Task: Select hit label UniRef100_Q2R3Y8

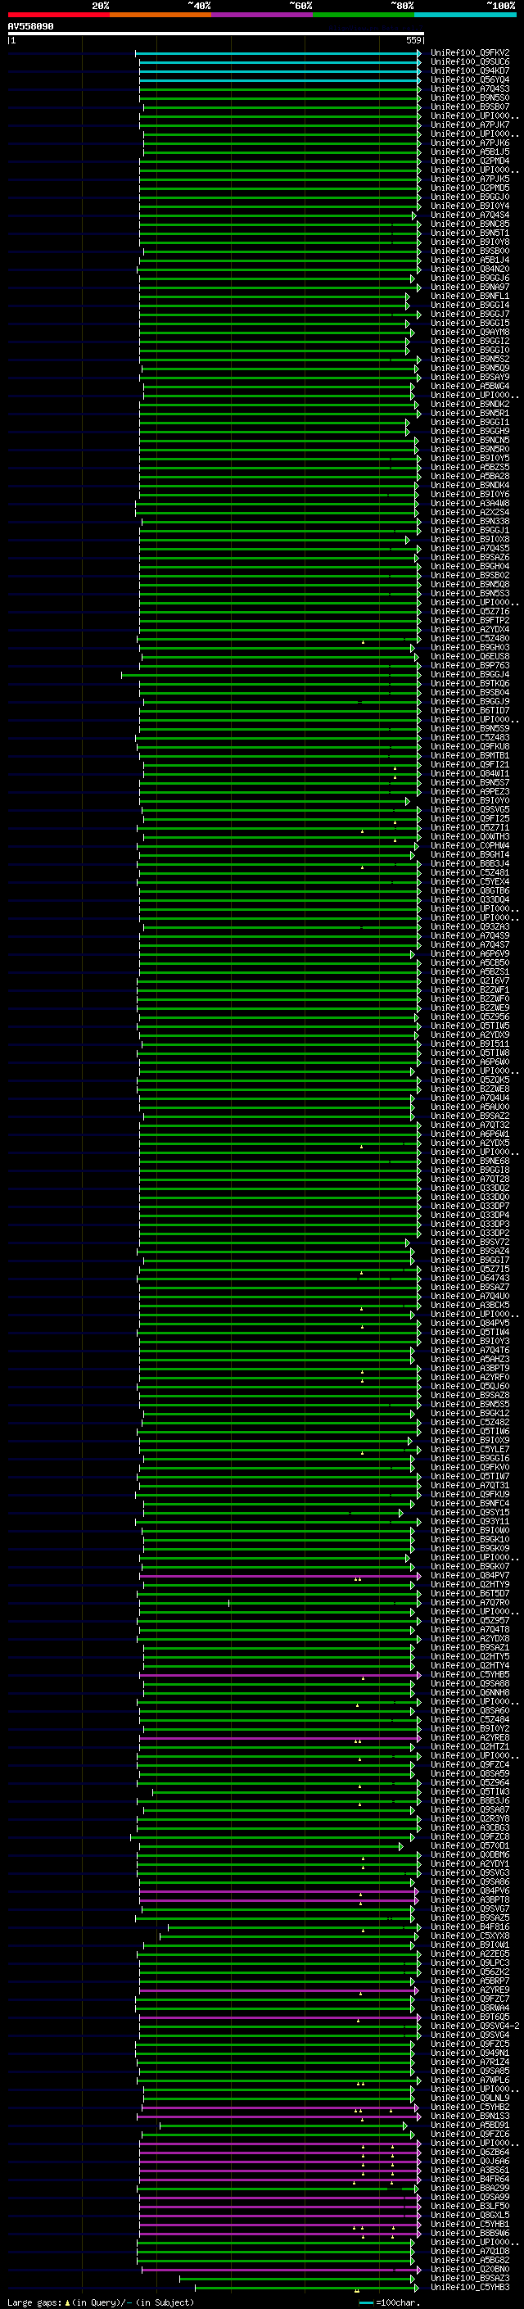Action: [x=470, y=1818]
